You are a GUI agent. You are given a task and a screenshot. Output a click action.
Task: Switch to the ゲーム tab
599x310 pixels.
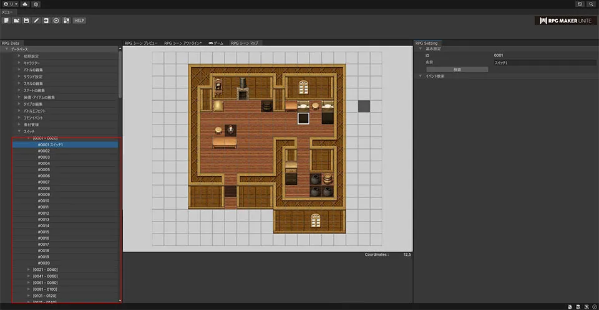pos(216,43)
